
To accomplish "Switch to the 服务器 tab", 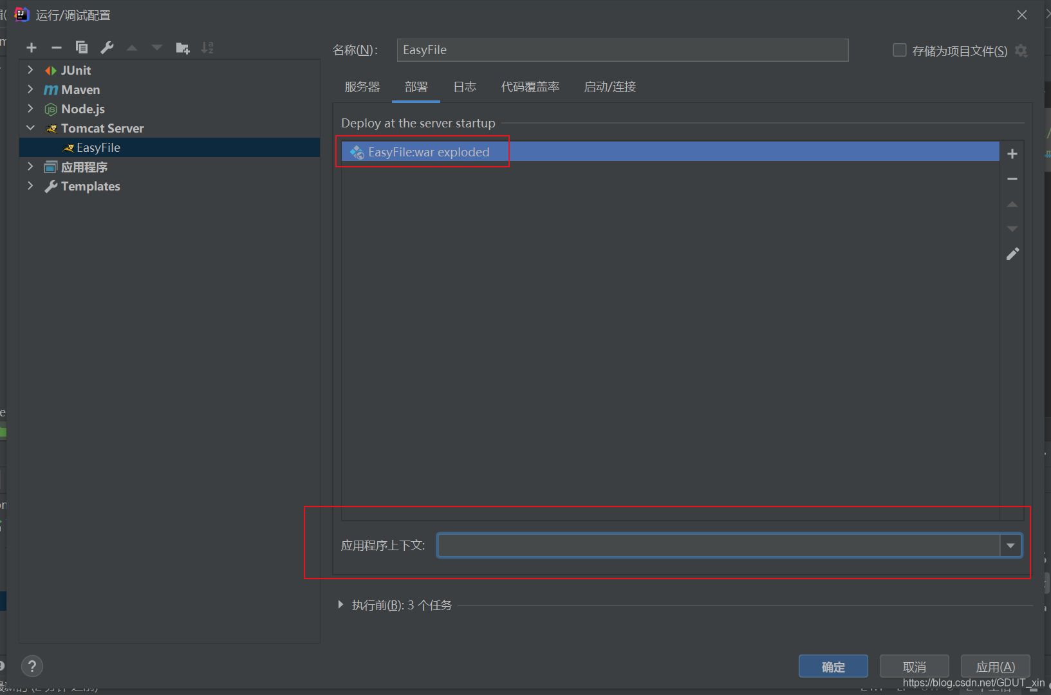I will [x=362, y=87].
